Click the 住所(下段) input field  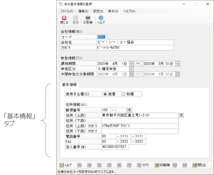(140, 121)
